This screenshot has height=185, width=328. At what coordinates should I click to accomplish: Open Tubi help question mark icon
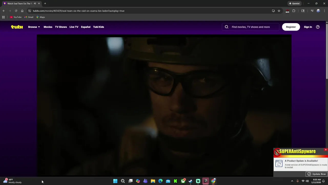(318, 27)
